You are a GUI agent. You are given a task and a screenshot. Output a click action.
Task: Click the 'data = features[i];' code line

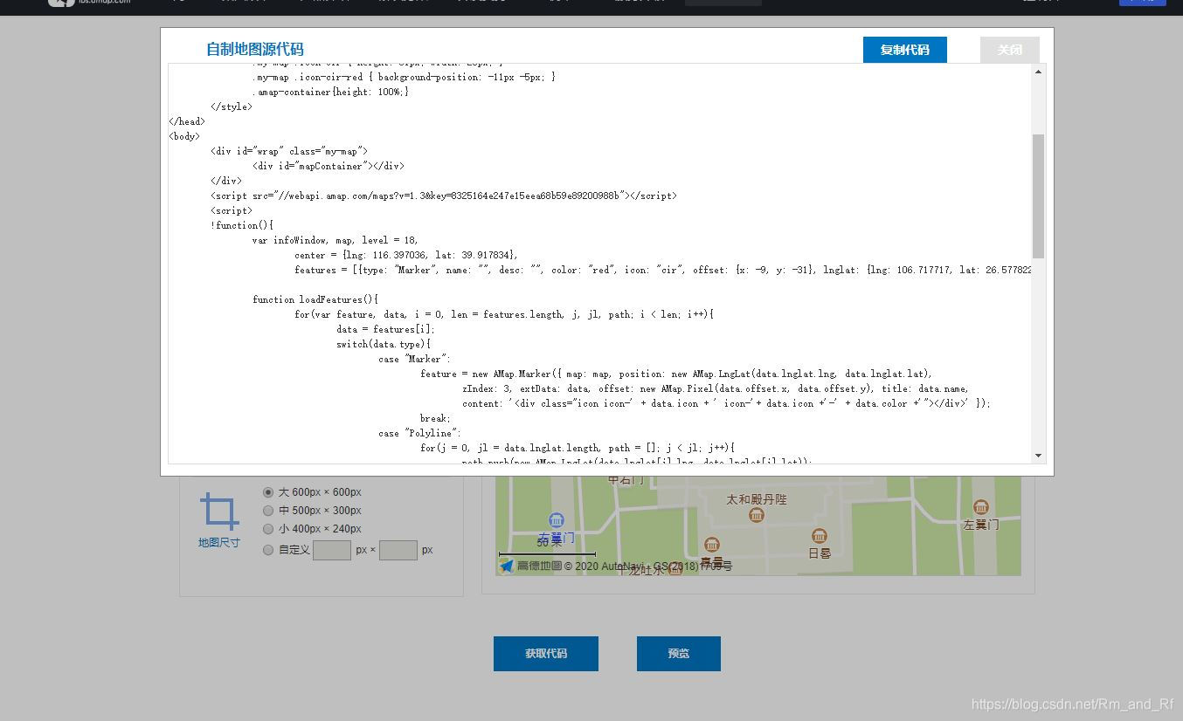pos(385,329)
